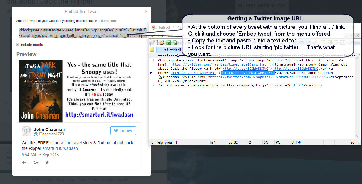Click the About link in Twitter footer
This screenshot has width=362, height=184.
pos(60,180)
